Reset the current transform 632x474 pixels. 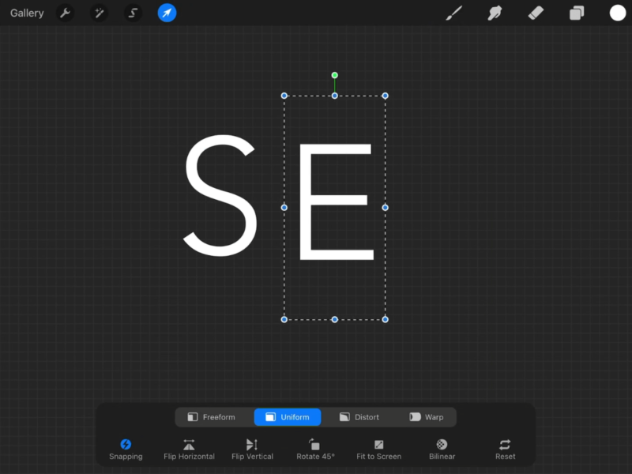point(505,446)
